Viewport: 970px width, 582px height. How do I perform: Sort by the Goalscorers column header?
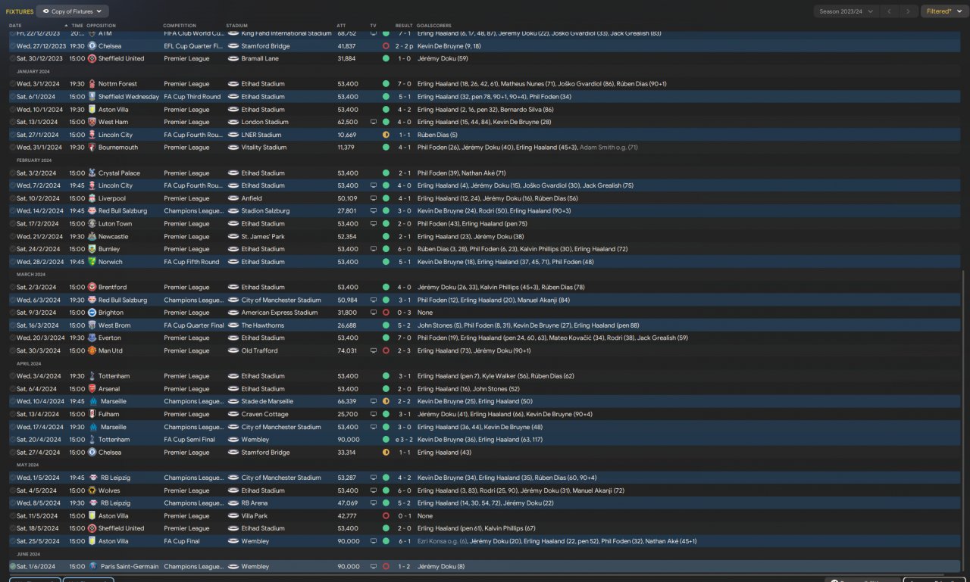pyautogui.click(x=433, y=26)
